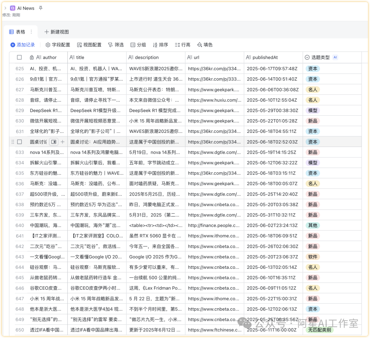The width and height of the screenshot is (370, 338).
Task: Open the 36kr link in row 625
Action: tap(214, 68)
